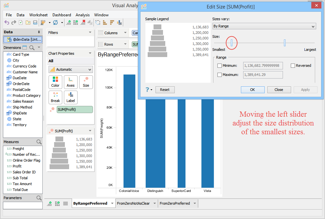
Task: Click the data connection plug icon
Action: click(x=43, y=22)
